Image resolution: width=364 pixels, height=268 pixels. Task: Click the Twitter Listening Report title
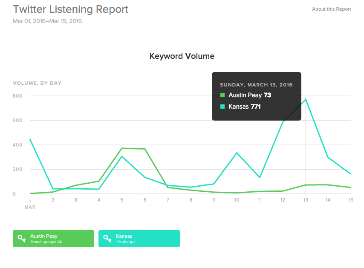(x=71, y=9)
